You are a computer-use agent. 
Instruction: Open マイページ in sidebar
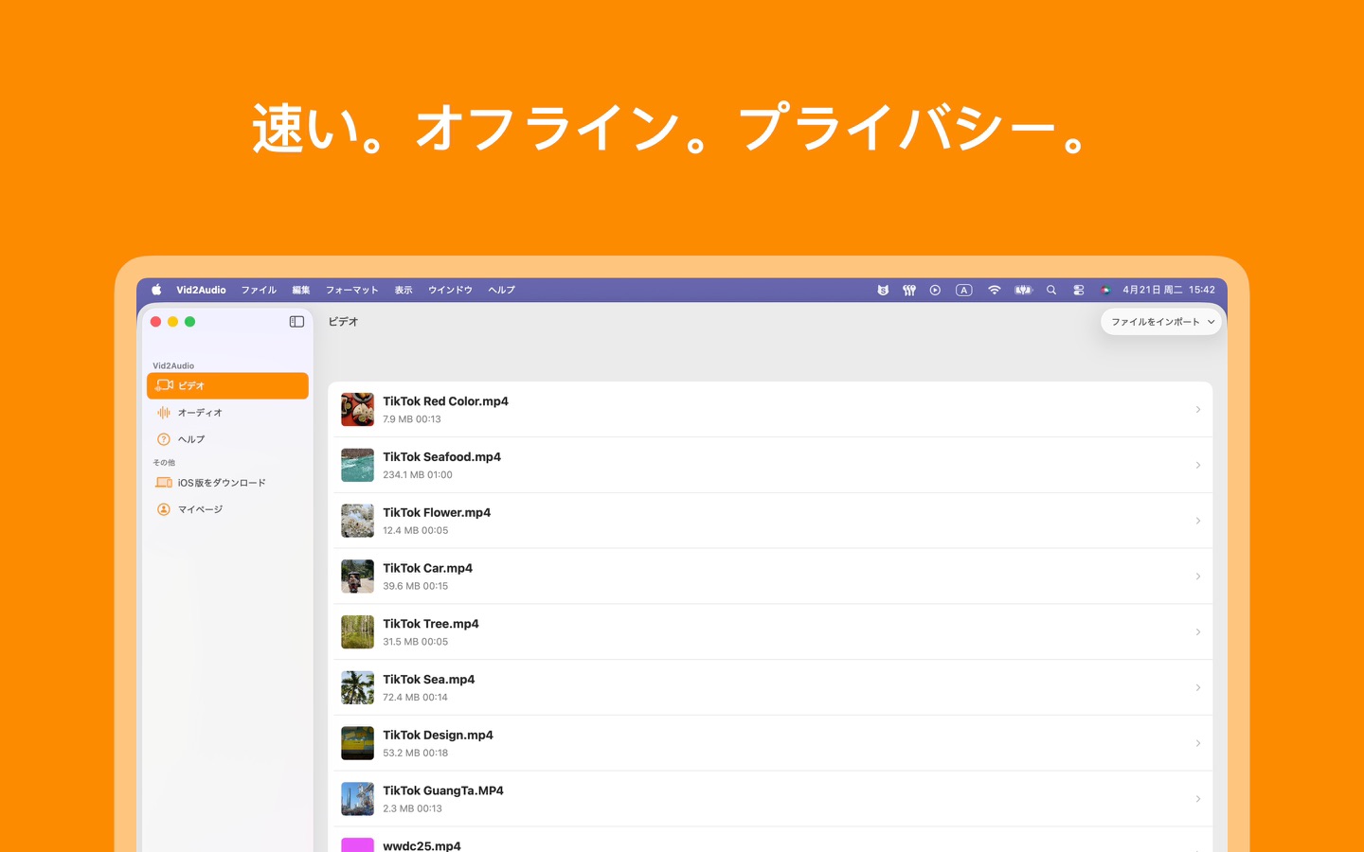227,509
